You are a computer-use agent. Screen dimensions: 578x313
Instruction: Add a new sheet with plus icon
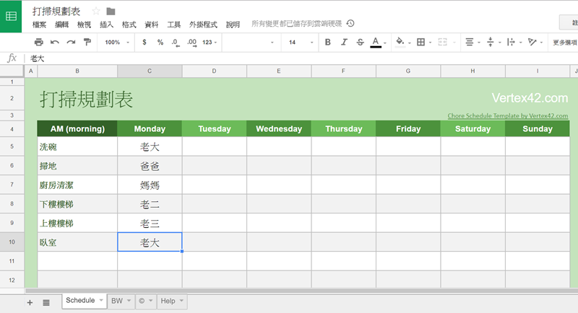(30, 302)
